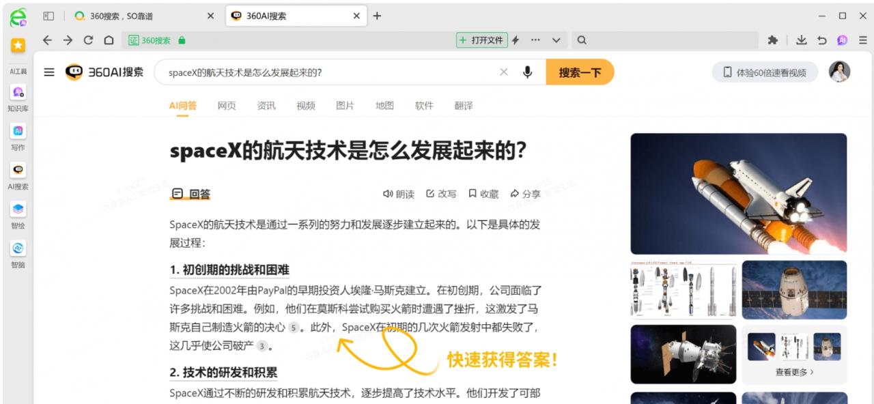Open the spacecraft docking thumbnail
The width and height of the screenshot is (874, 404).
pos(683,354)
